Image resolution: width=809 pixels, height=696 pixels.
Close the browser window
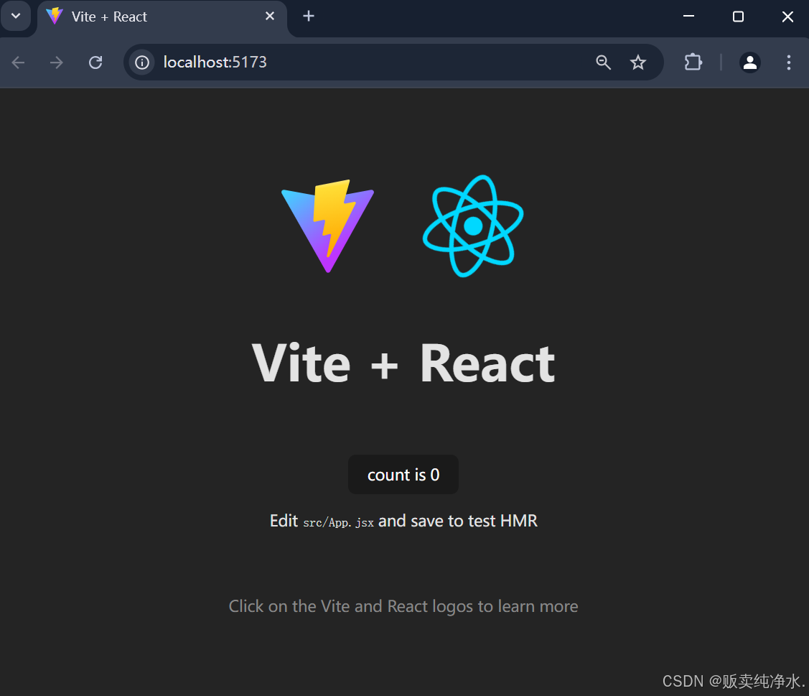pyautogui.click(x=787, y=17)
